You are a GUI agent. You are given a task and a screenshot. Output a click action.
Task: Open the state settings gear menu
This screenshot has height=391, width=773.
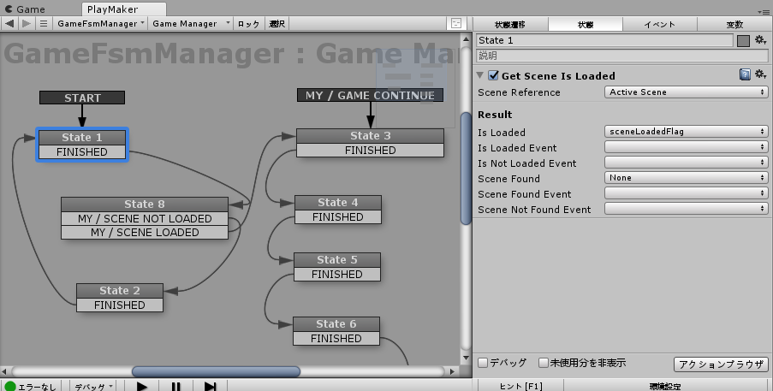point(761,40)
